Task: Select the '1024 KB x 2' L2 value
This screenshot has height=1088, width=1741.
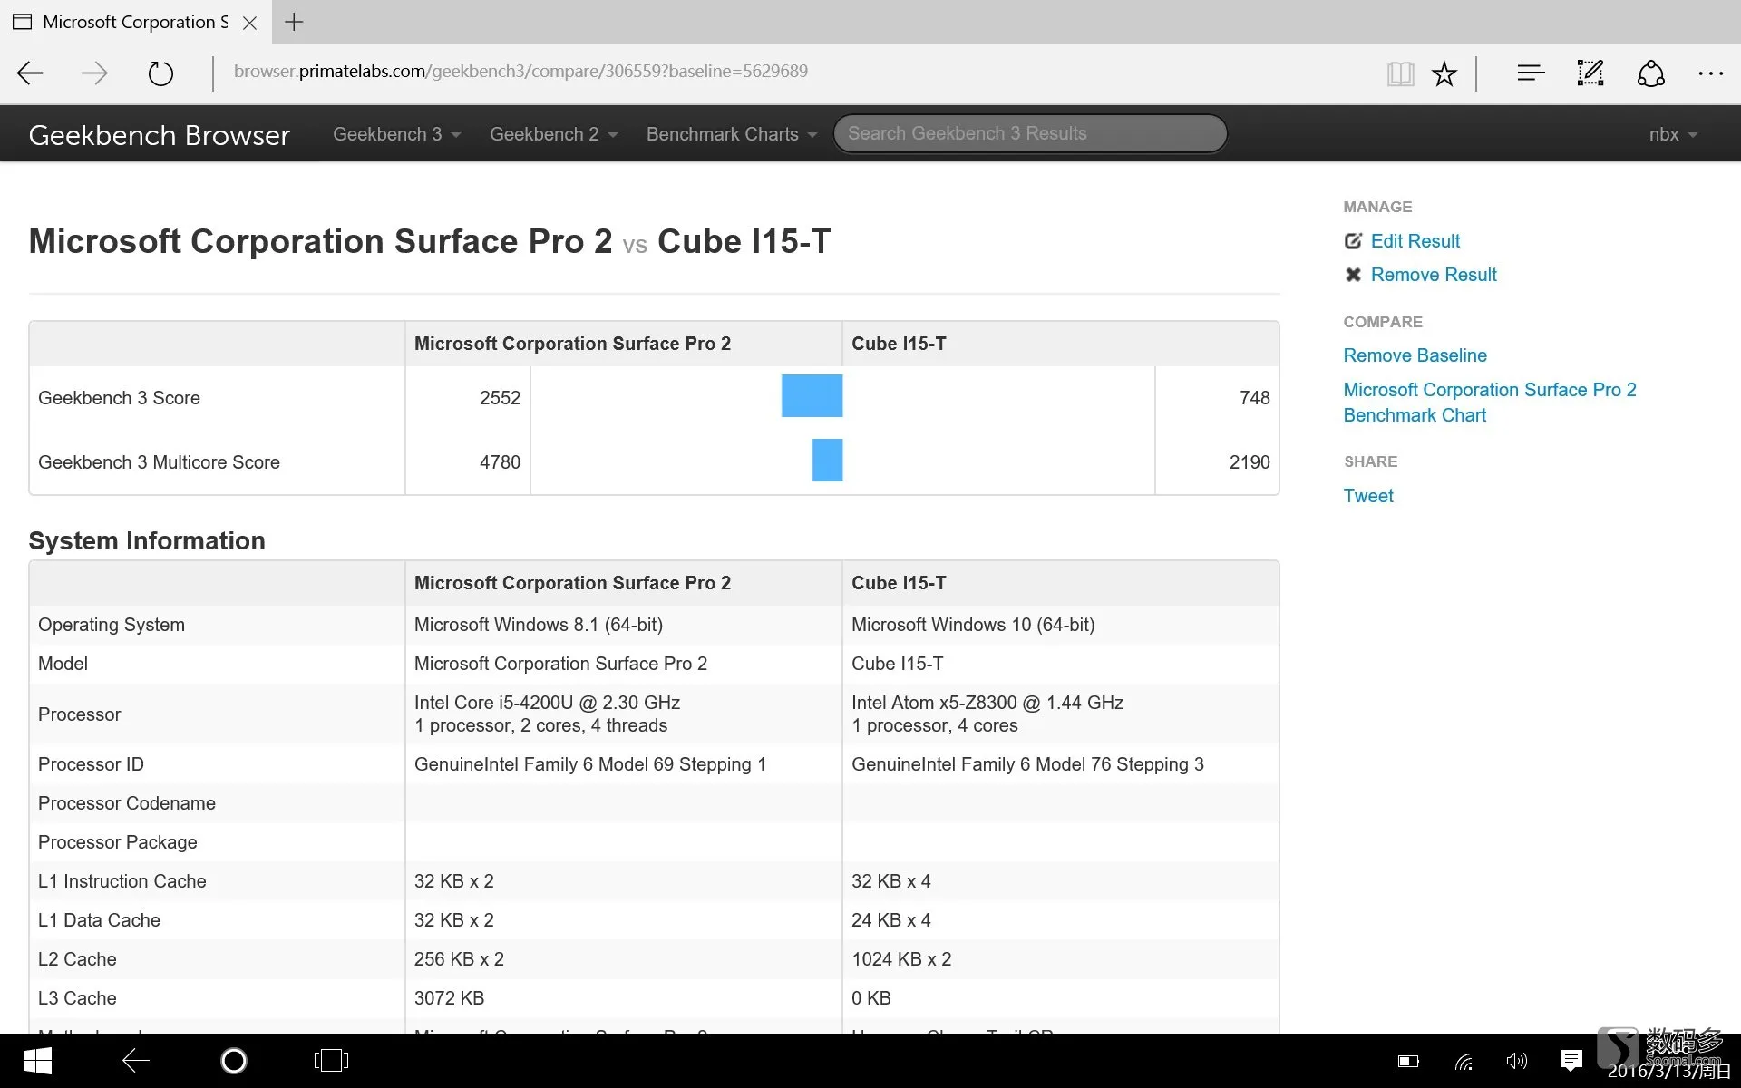Action: pyautogui.click(x=900, y=959)
